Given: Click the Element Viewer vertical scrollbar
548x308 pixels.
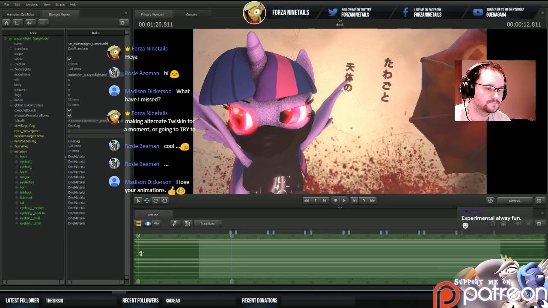Looking at the screenshot, I should coord(127,154).
